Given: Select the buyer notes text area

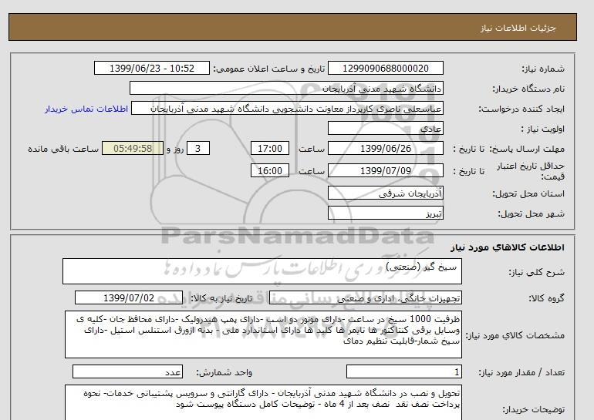Looking at the screenshot, I should 263,402.
